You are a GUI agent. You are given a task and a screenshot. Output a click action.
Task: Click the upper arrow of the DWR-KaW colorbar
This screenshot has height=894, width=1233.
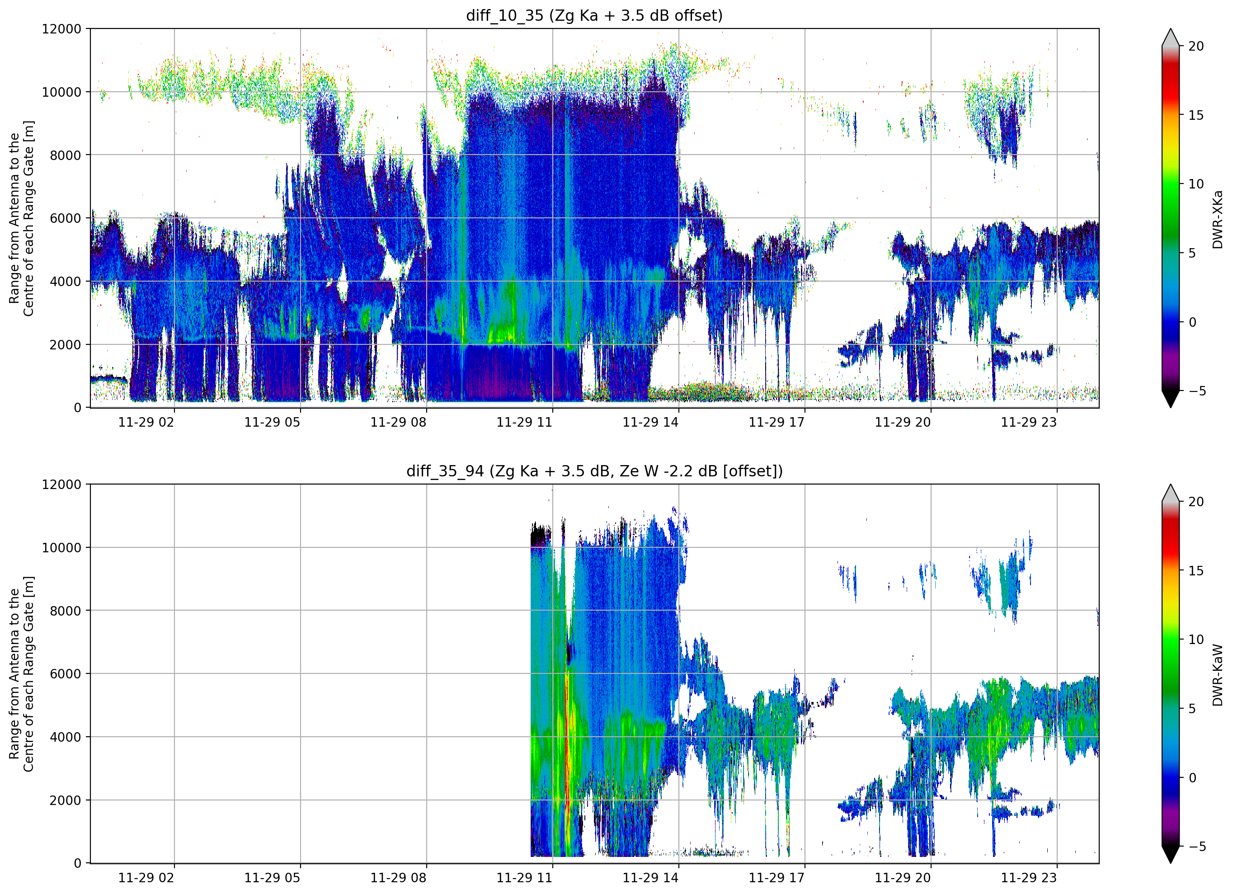[1171, 493]
